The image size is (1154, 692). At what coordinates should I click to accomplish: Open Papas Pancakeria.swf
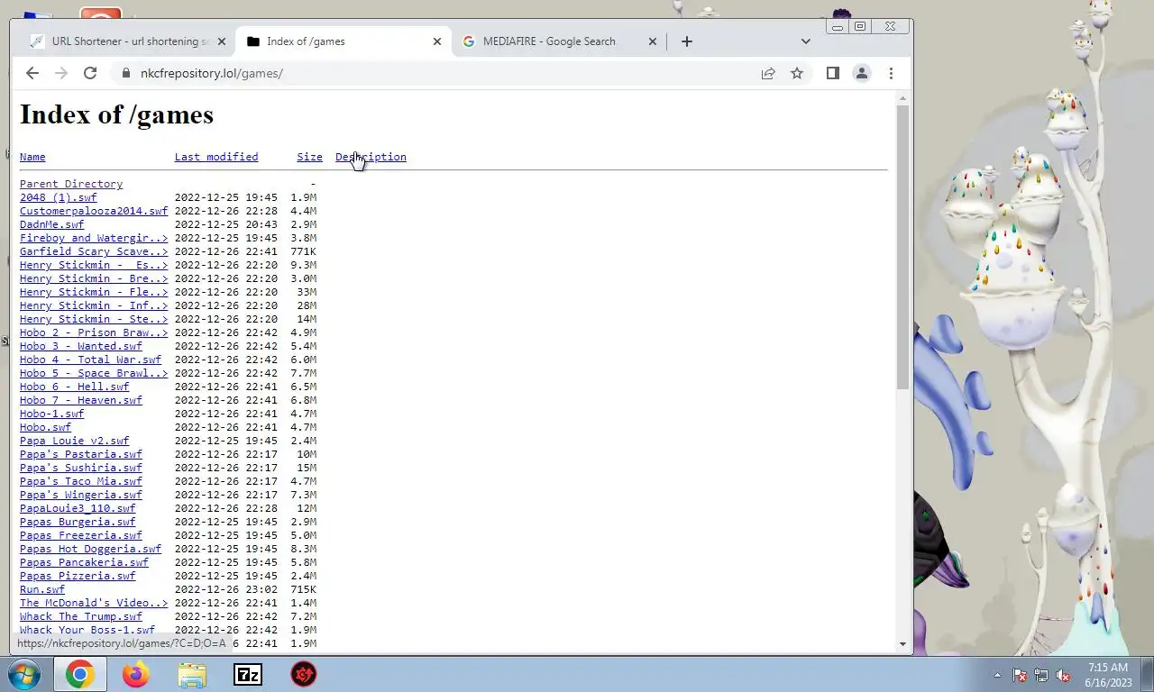click(84, 562)
